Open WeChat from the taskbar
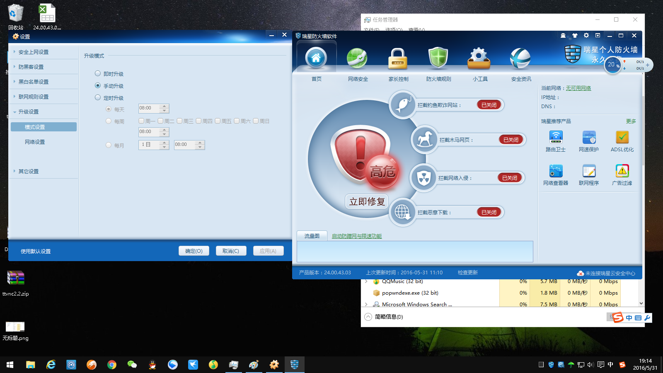The image size is (663, 373). point(132,365)
